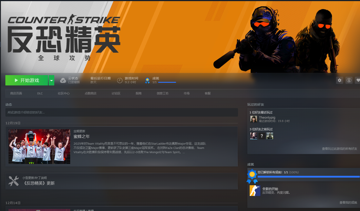Click achievement progress bar in 成就 panel
This screenshot has width=360, height=211.
[x=309, y=177]
